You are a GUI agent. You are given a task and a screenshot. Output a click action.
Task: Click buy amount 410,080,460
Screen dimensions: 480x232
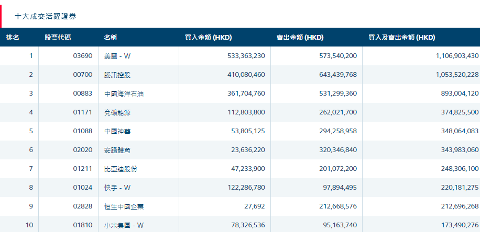tap(246, 75)
